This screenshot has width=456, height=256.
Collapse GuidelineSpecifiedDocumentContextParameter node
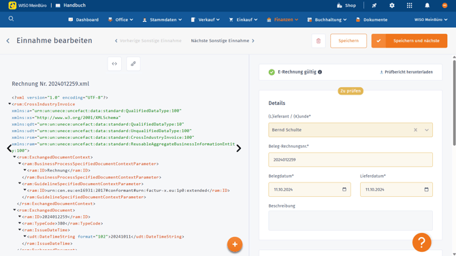click(x=20, y=183)
